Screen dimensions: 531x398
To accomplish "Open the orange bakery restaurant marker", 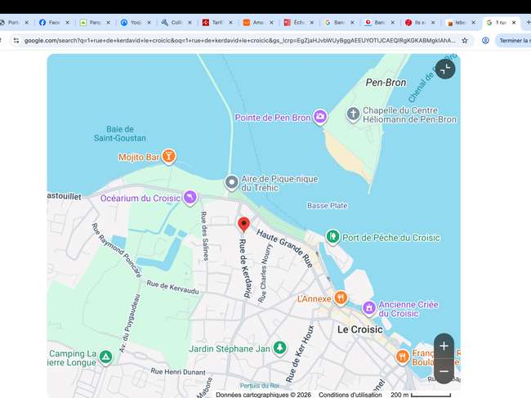I will [x=402, y=356].
